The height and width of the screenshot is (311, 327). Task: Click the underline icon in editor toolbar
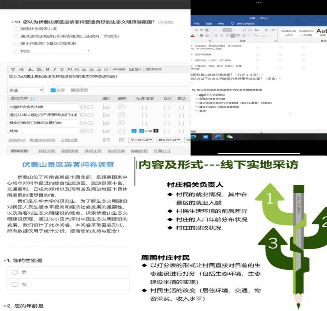point(62,69)
